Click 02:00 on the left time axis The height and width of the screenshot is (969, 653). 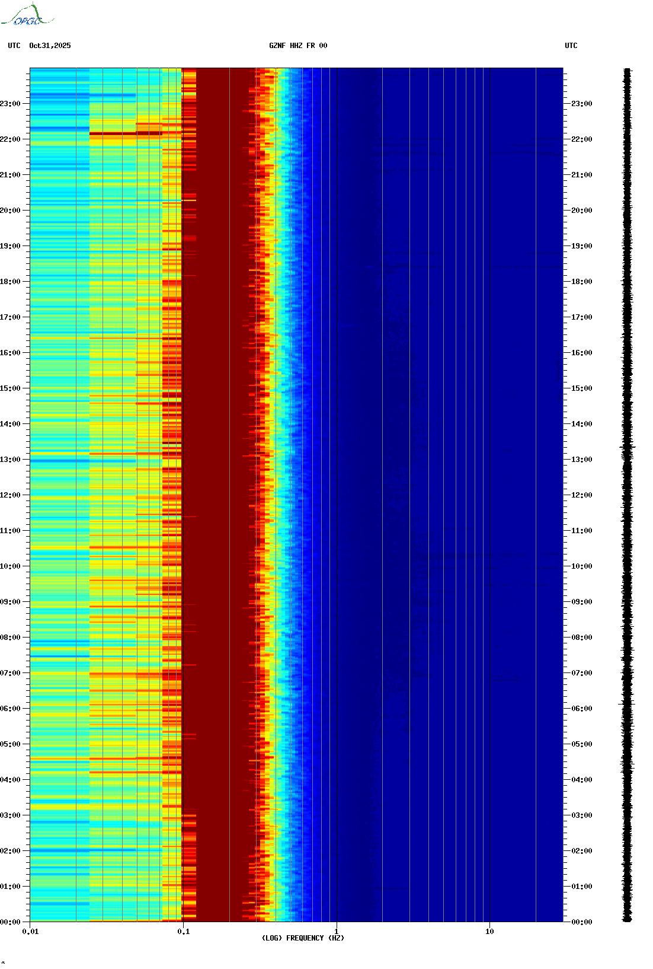tap(10, 851)
